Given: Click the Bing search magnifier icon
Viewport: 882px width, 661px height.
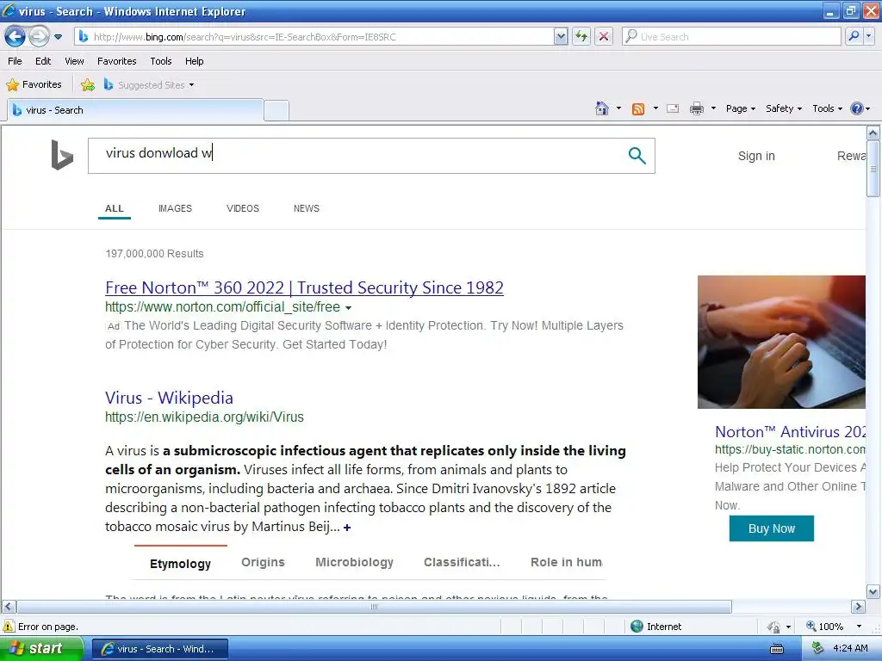Looking at the screenshot, I should (x=637, y=156).
